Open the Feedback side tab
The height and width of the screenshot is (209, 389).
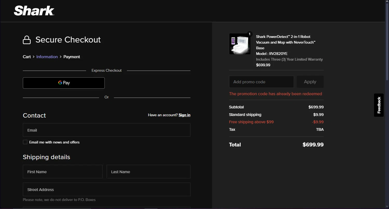click(379, 105)
